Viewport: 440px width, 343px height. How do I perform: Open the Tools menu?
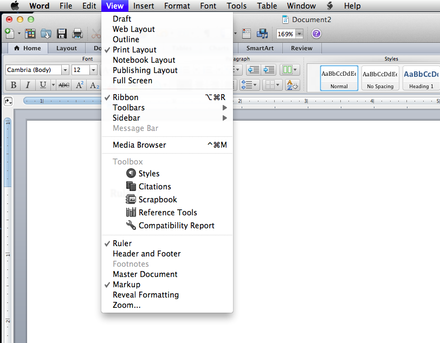(237, 5)
